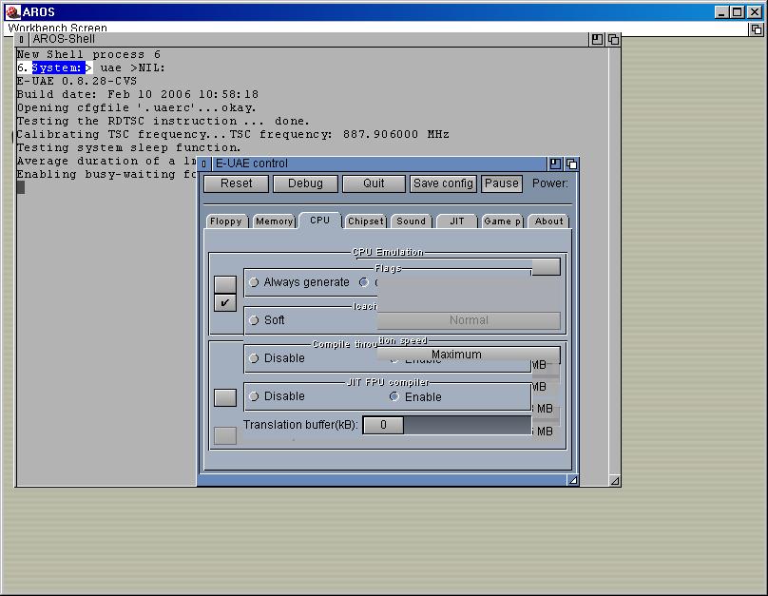Tick the empty checkbox above the checked one

[225, 284]
